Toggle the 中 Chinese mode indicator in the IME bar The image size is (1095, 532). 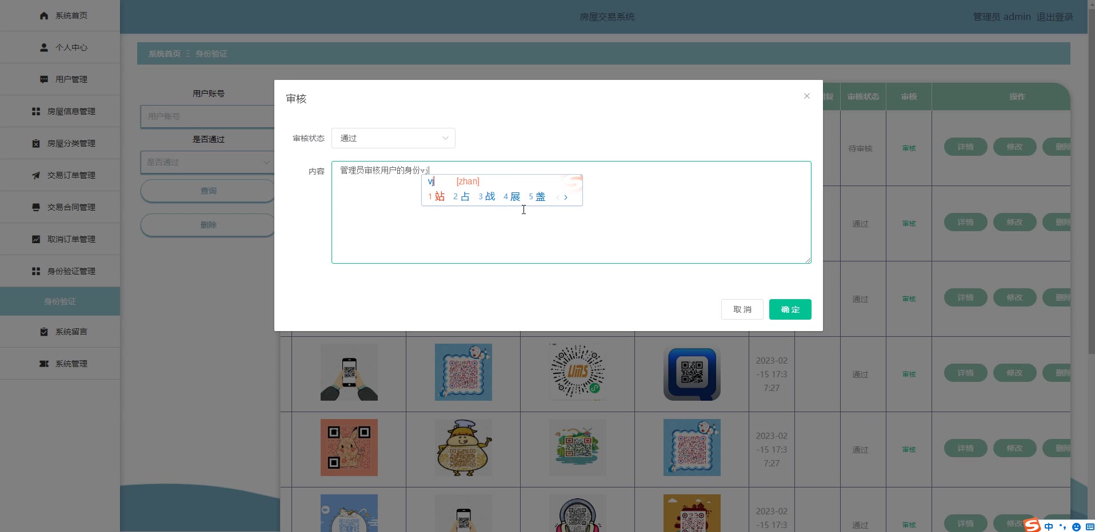pos(1049,527)
